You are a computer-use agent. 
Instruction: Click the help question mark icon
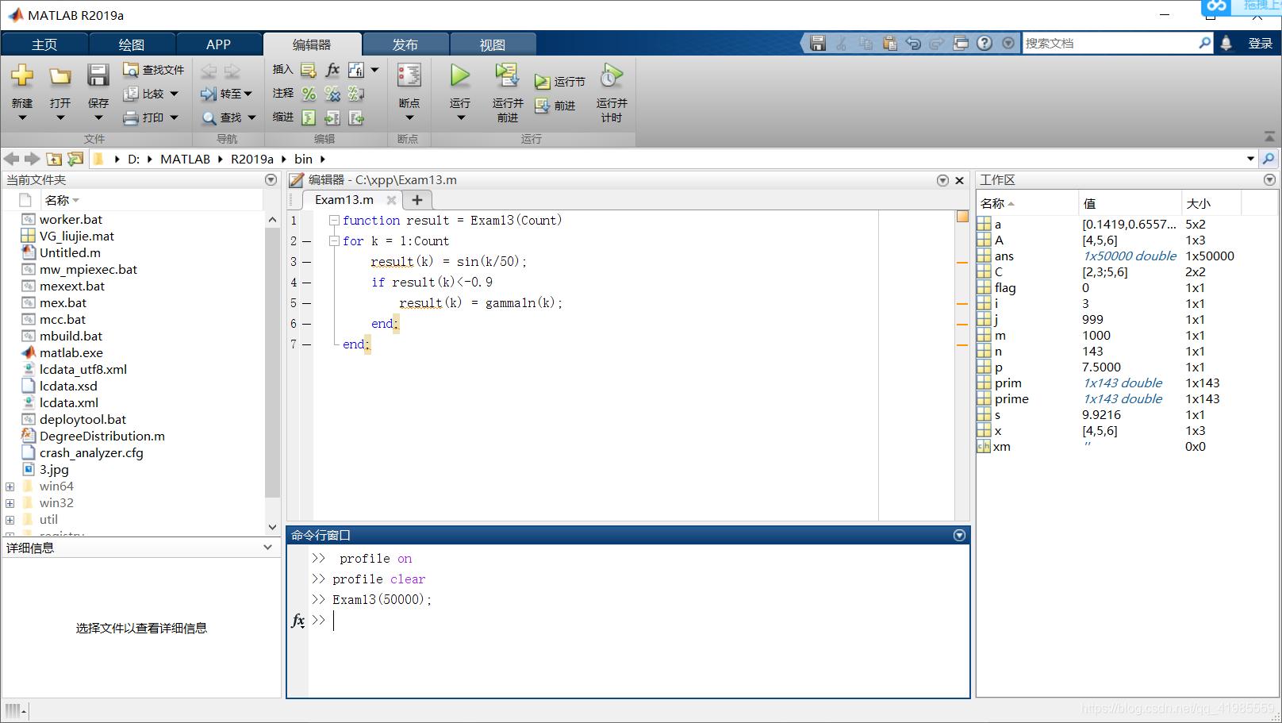[985, 43]
